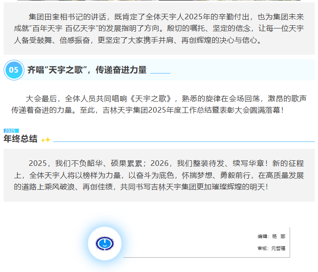The width and height of the screenshot is (318, 272).
Task: Click the 年终总结 section title
Action: click(x=21, y=139)
